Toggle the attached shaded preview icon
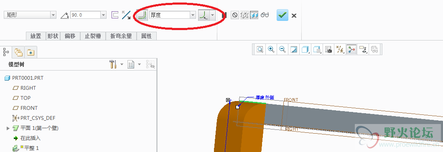443x152 pixels. point(254,15)
